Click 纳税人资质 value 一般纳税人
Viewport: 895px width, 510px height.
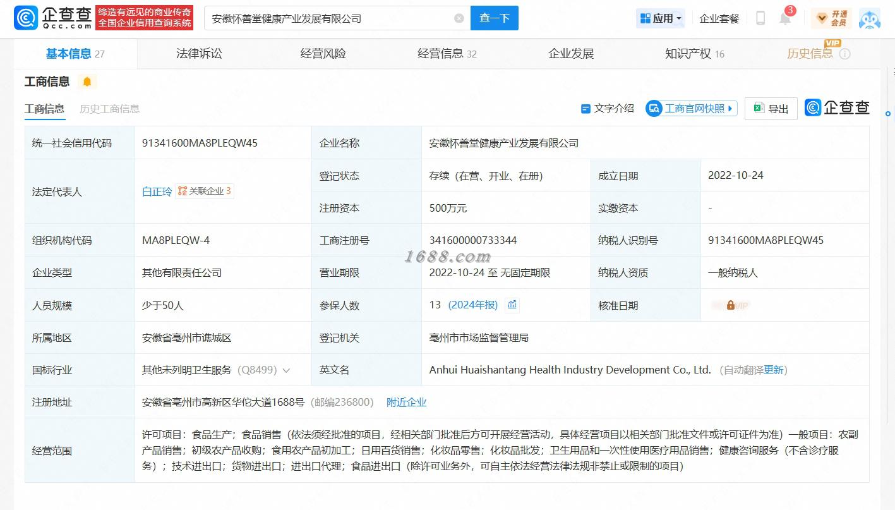point(733,273)
